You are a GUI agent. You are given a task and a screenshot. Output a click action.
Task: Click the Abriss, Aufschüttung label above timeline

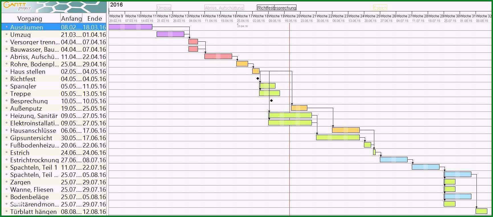coord(224,8)
